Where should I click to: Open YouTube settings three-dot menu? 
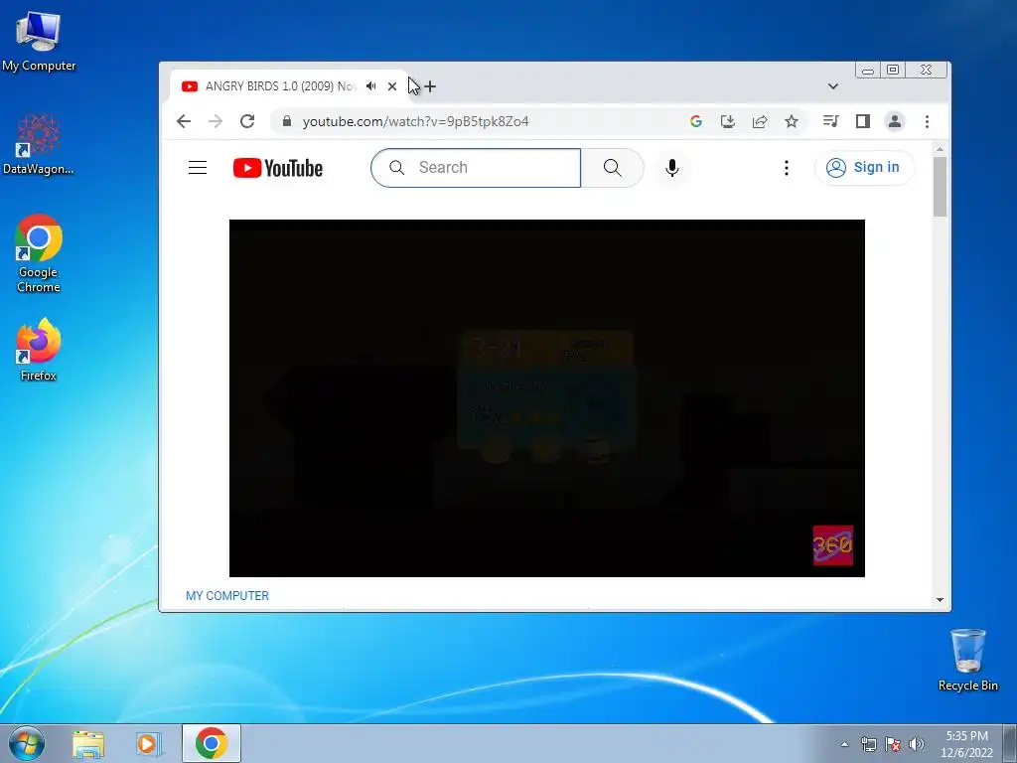click(x=787, y=168)
